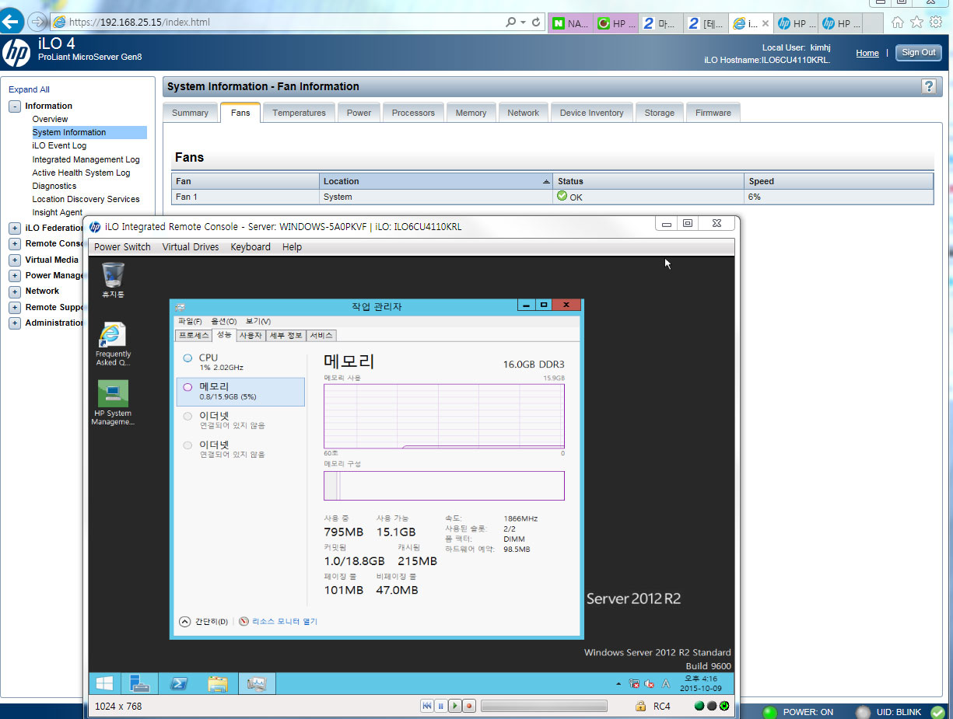Open the HP System Management desktop icon

click(113, 403)
